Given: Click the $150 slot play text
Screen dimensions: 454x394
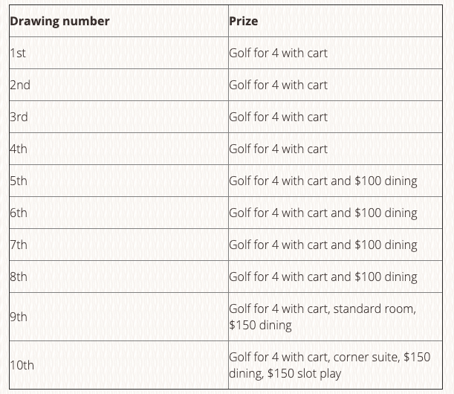Looking at the screenshot, I should tap(305, 373).
